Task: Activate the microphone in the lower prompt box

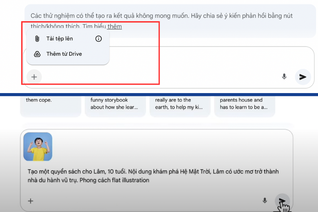Action: [x=265, y=200]
